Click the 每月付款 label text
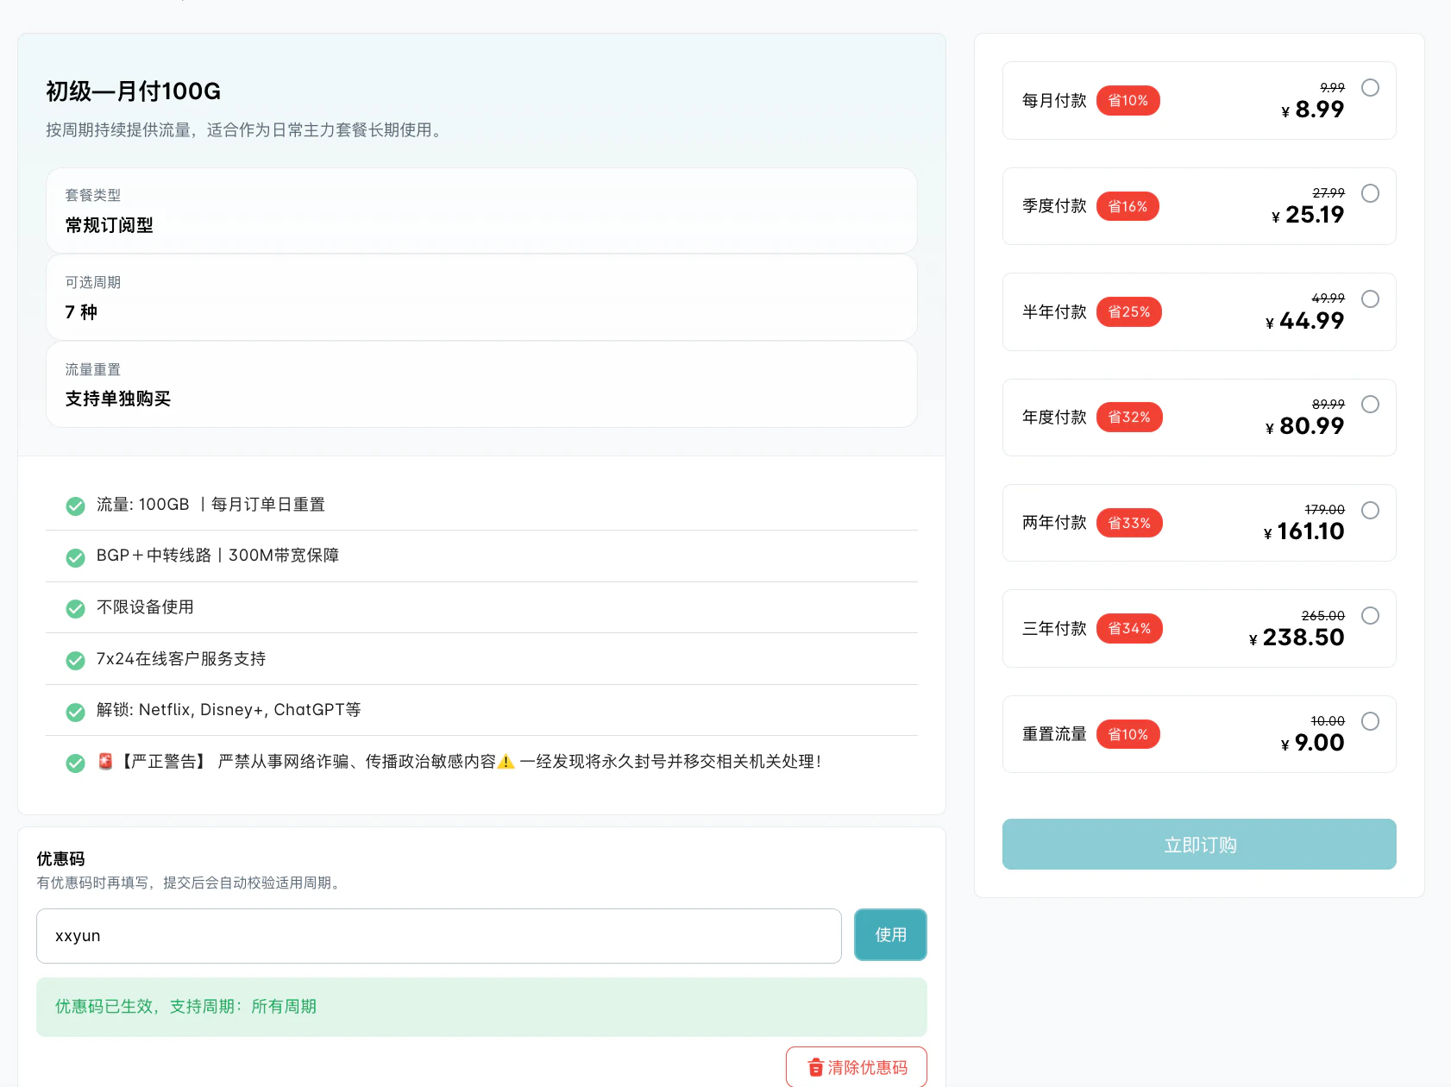The width and height of the screenshot is (1451, 1087). click(1054, 101)
